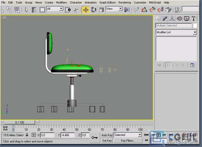202x147 pixels.
Task: Click the Key Filters... button
Action: [128, 141]
